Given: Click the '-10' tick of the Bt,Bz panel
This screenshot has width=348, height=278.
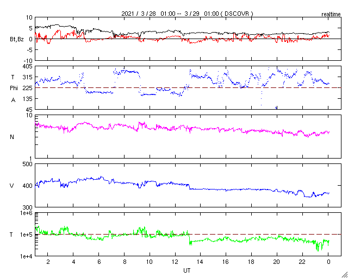Looking at the screenshot, I should tap(29, 60).
